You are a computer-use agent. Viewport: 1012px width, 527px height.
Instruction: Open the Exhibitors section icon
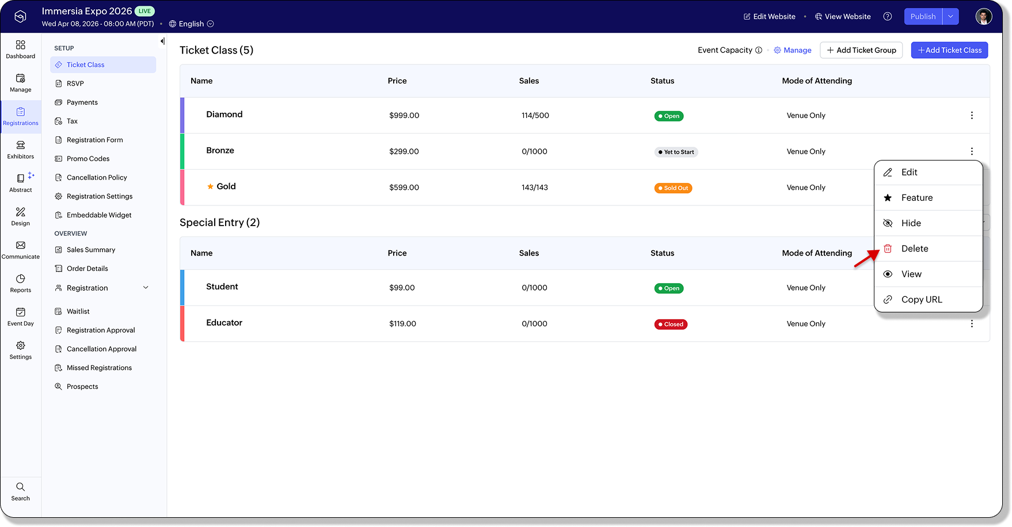coord(21,145)
